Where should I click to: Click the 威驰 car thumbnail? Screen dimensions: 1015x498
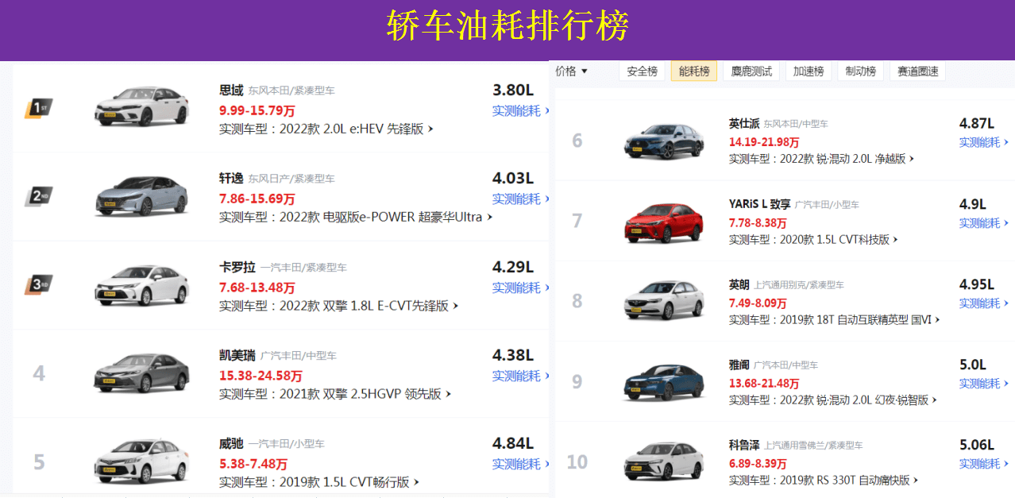tap(142, 461)
